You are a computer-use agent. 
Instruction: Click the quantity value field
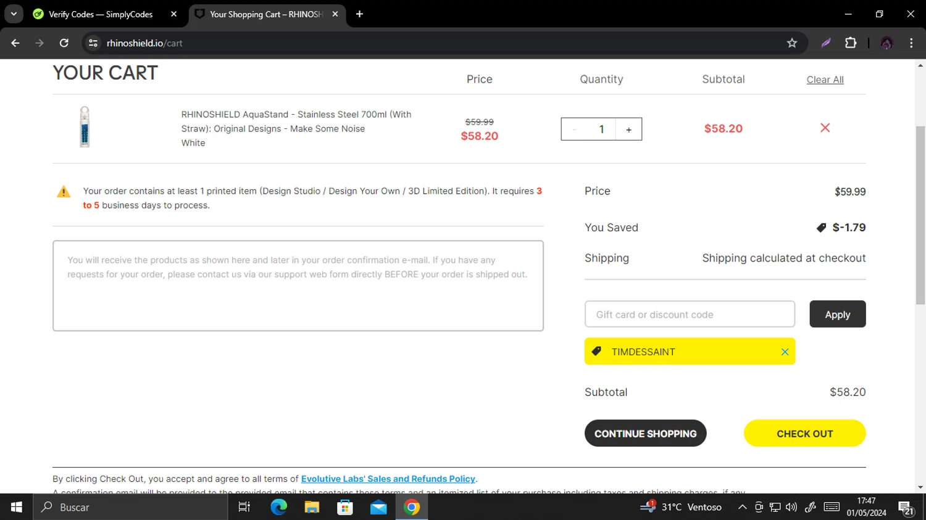[x=601, y=130]
